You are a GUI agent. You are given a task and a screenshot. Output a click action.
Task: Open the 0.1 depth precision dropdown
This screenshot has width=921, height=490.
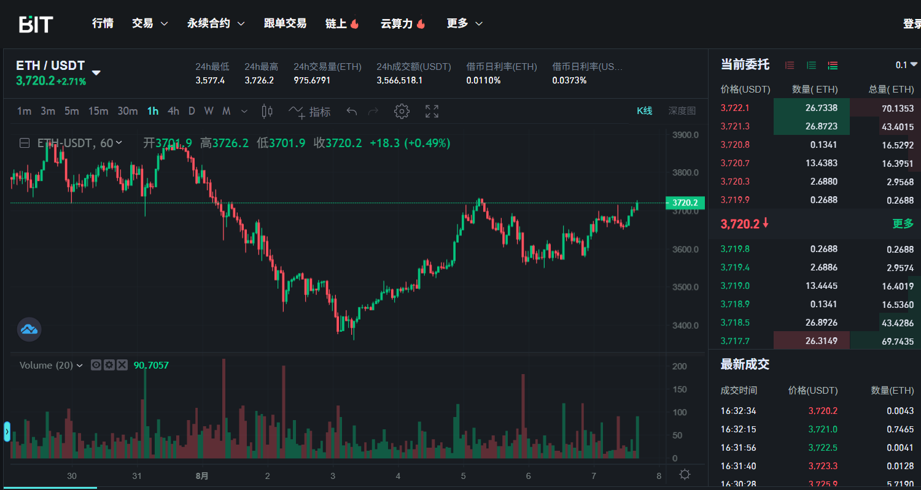[x=906, y=65]
